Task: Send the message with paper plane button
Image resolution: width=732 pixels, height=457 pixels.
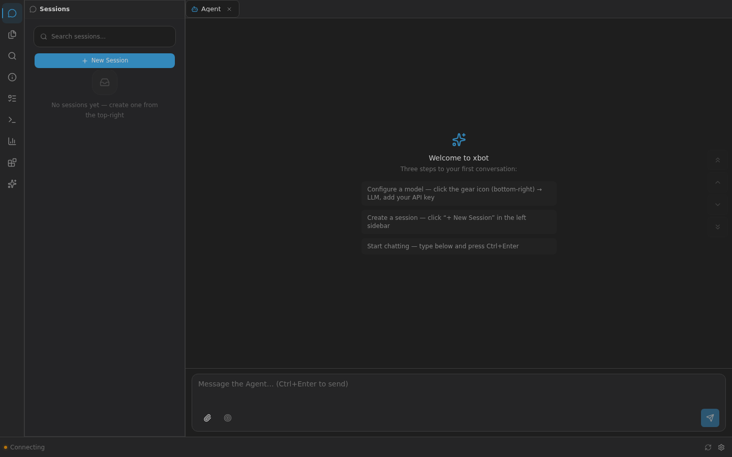Action: (x=710, y=418)
